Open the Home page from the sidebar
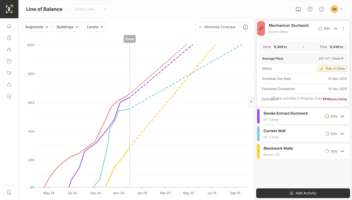The image size is (352, 200). click(9, 26)
